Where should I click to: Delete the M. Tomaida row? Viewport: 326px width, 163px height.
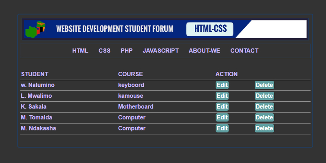[264, 118]
